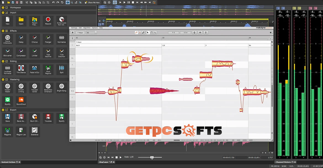Collapse the Import section
The height and width of the screenshot is (168, 323).
click(3, 13)
